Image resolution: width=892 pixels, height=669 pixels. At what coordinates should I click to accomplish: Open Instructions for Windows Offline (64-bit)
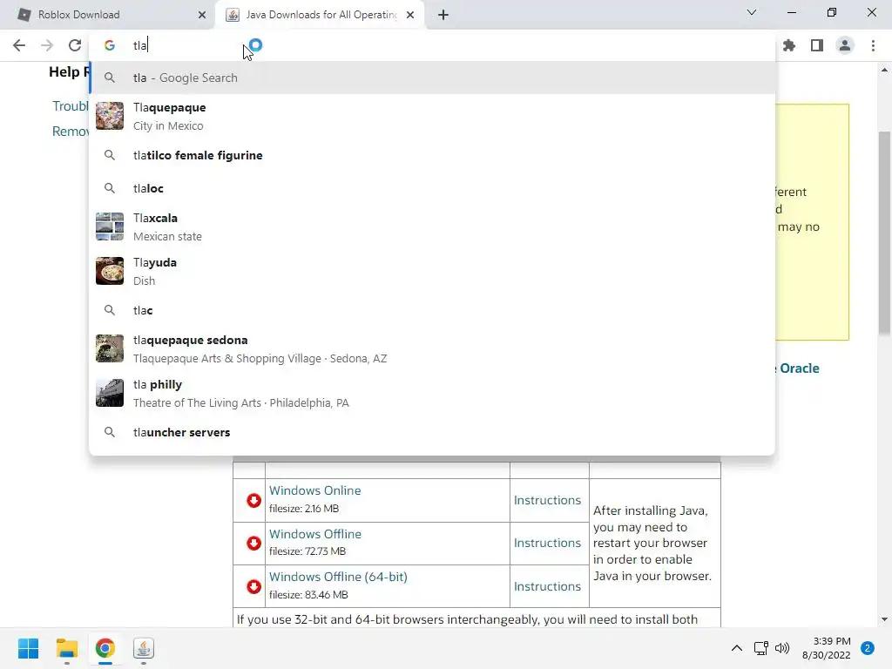(x=547, y=586)
